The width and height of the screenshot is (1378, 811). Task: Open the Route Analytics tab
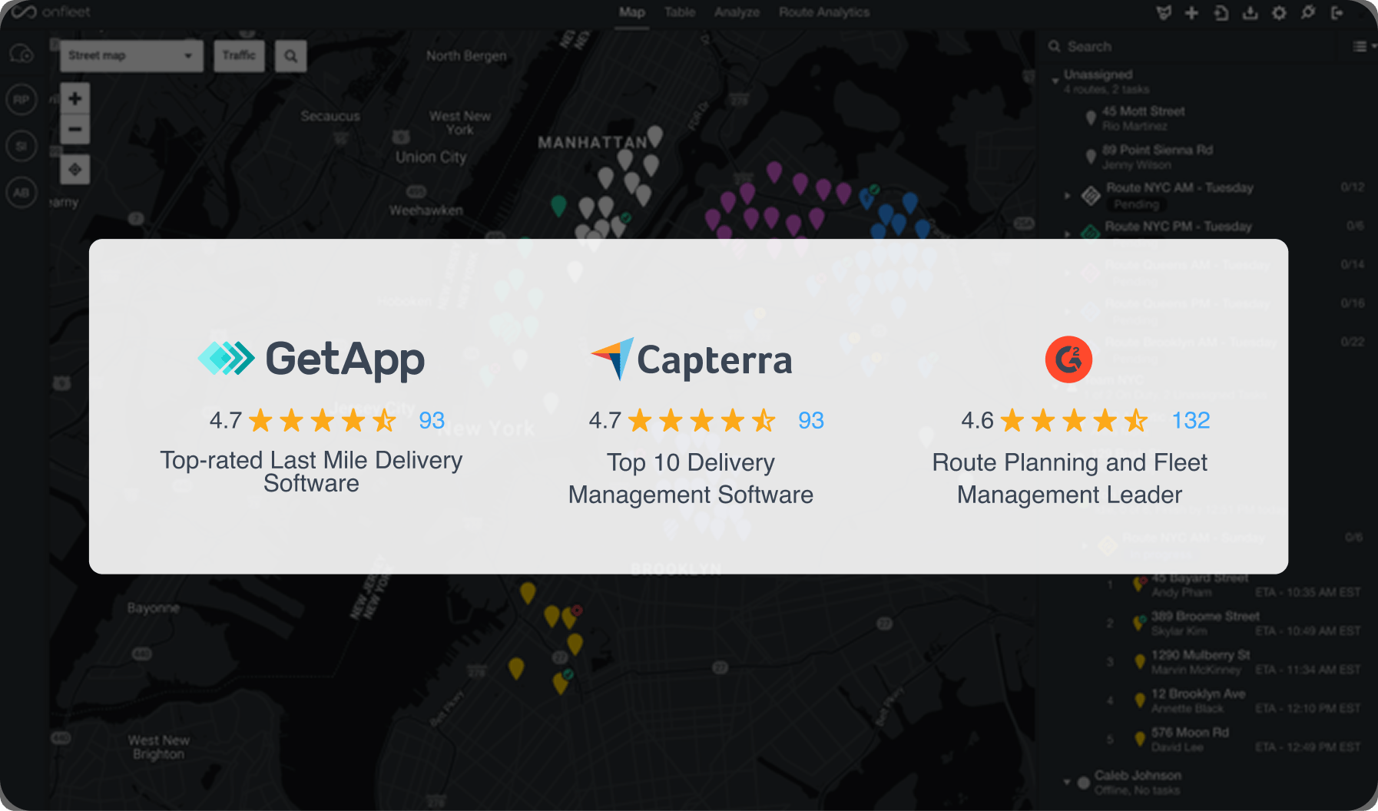pyautogui.click(x=823, y=13)
